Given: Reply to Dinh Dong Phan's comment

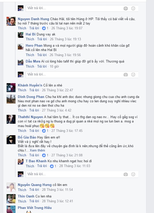Looking at the screenshot, I should pos(34,110).
